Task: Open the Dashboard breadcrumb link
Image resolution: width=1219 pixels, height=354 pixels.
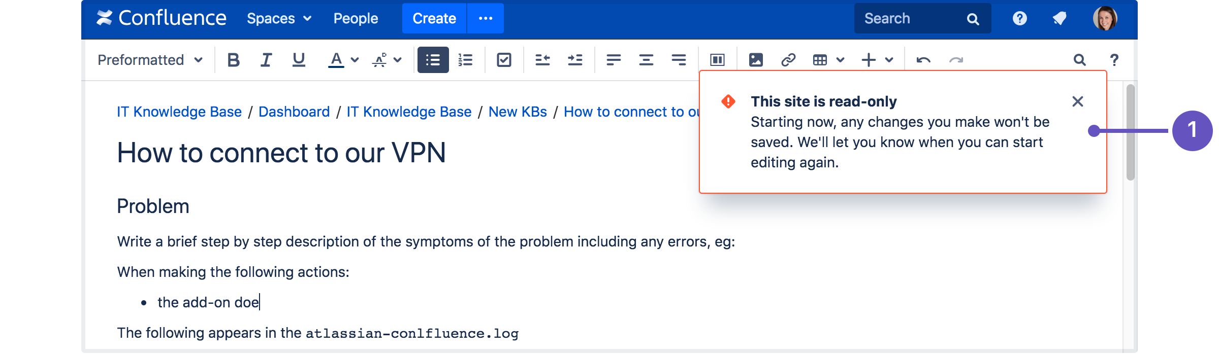Action: point(294,112)
